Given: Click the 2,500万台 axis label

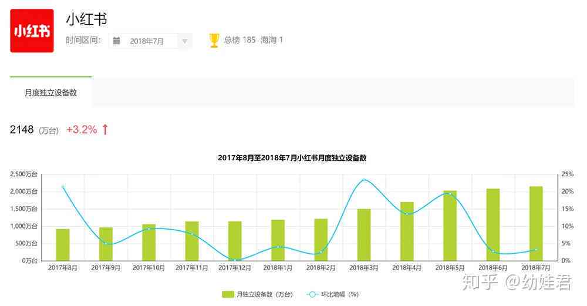Looking at the screenshot, I should tap(24, 174).
